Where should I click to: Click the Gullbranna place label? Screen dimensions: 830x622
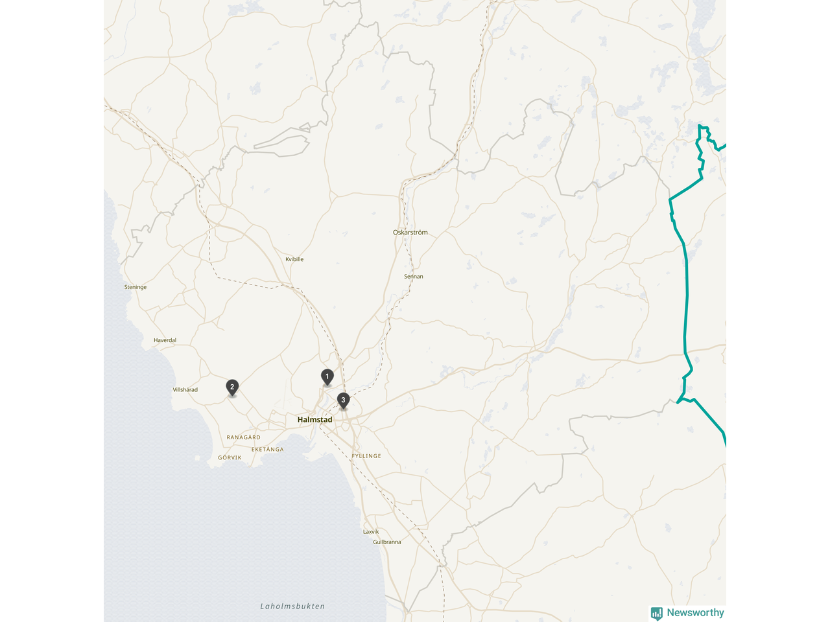387,542
